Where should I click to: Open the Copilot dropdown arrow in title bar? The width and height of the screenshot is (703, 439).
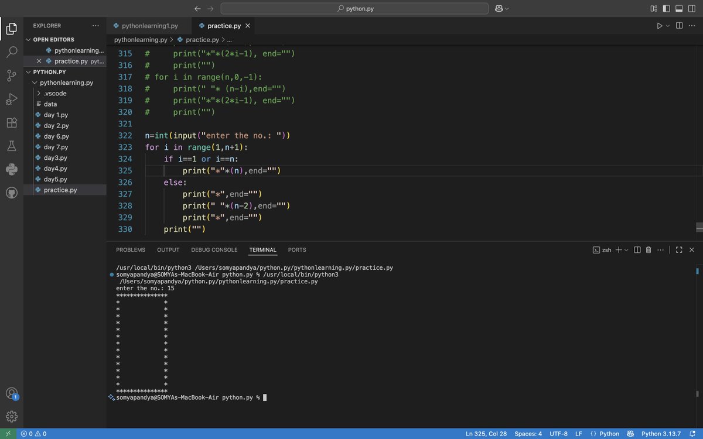coord(507,9)
